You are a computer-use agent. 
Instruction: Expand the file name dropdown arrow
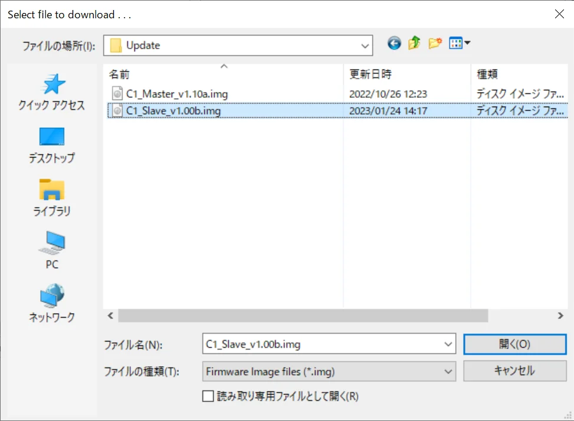tap(448, 344)
